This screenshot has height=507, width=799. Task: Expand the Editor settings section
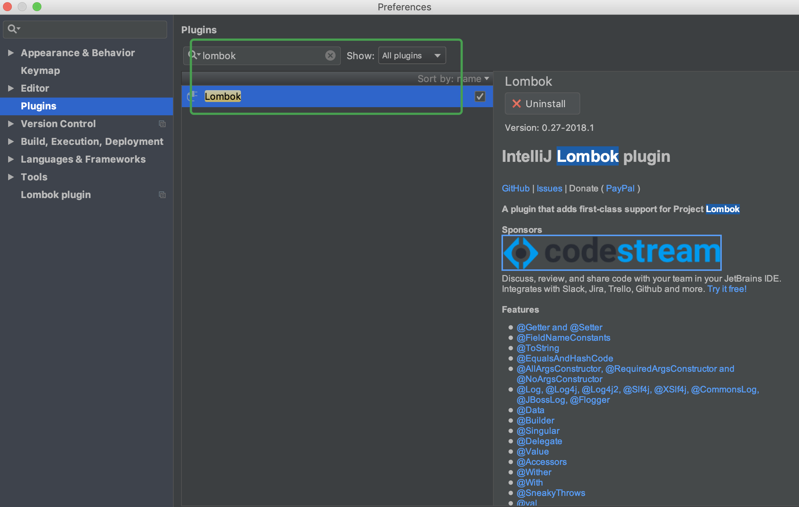tap(11, 88)
